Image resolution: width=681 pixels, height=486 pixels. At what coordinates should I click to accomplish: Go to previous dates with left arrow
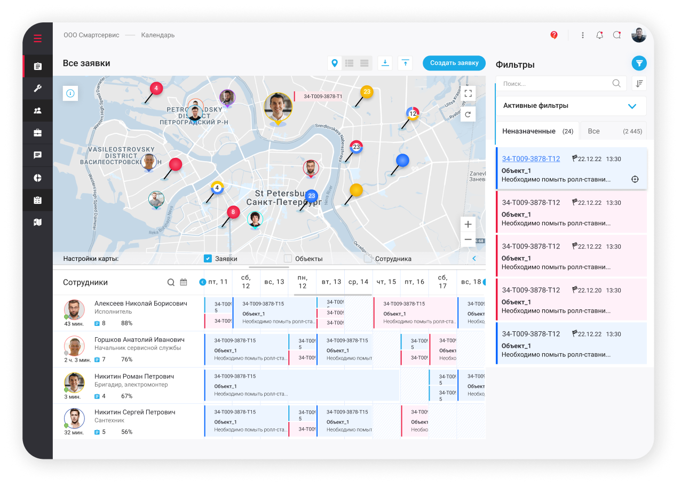[x=202, y=282]
